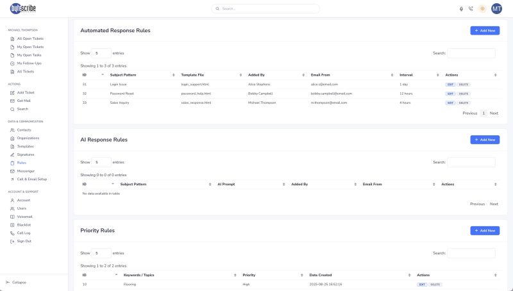Toggle the sun light/dark theme icon
Image resolution: width=513 pixels, height=291 pixels.
tap(482, 9)
